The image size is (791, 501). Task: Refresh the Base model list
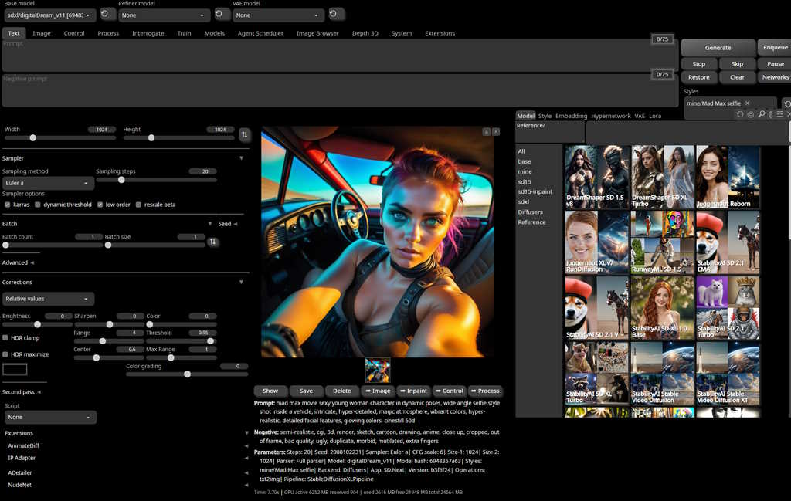pos(108,15)
